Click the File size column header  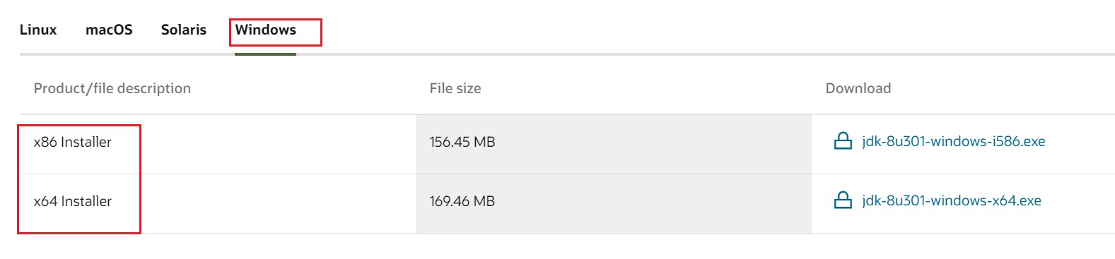[x=455, y=88]
